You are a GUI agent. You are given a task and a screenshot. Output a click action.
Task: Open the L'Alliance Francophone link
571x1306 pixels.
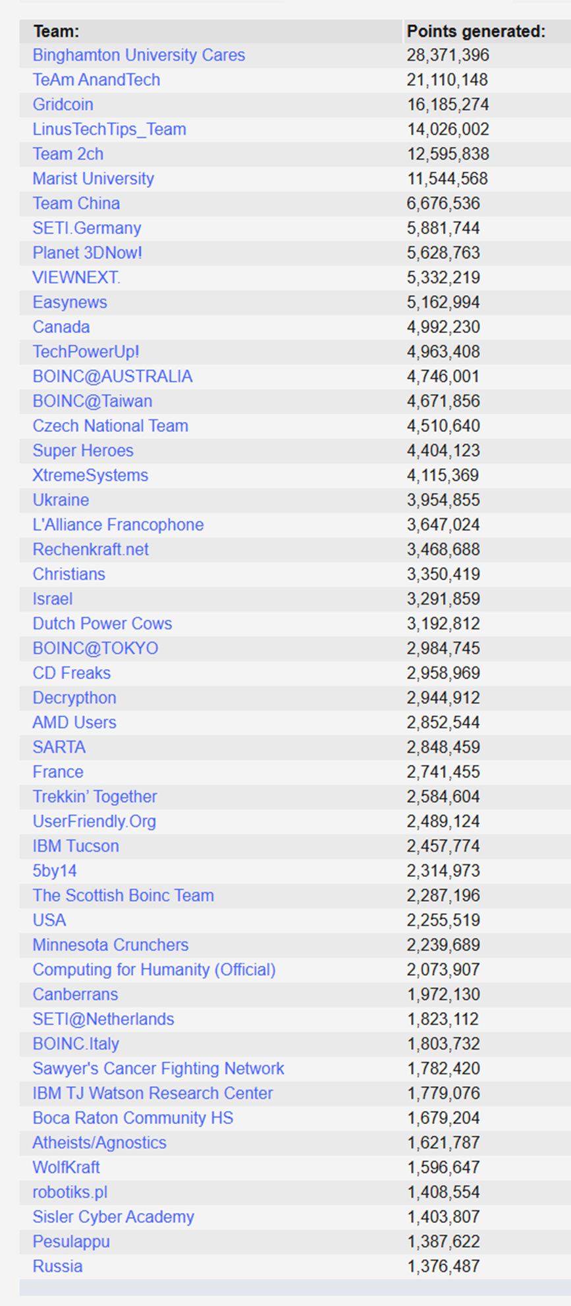click(119, 525)
